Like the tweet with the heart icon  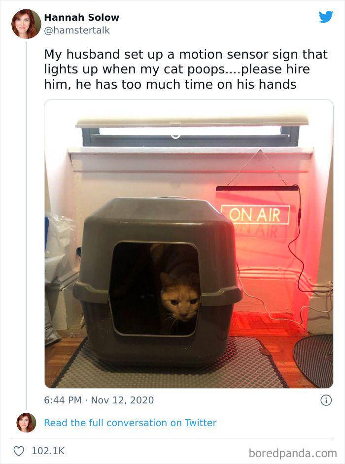pyautogui.click(x=19, y=451)
